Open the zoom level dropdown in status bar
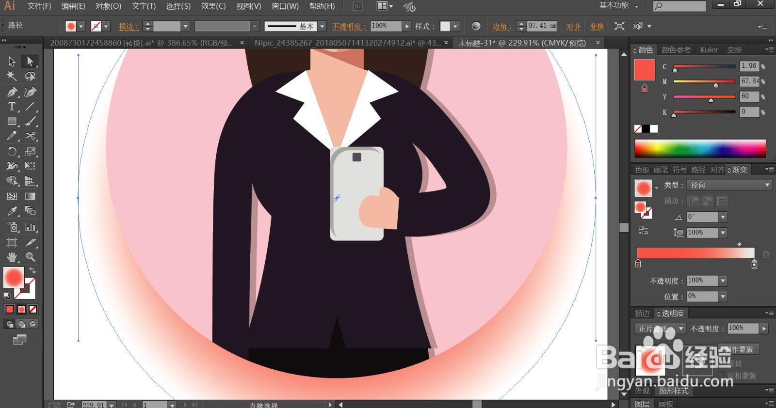776x408 pixels. [x=112, y=405]
